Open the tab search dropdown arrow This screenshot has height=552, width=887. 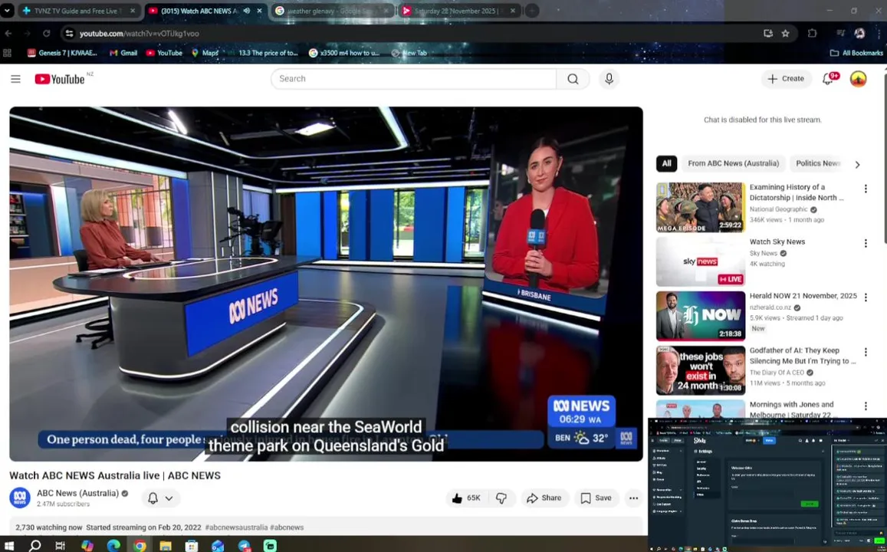7,11
